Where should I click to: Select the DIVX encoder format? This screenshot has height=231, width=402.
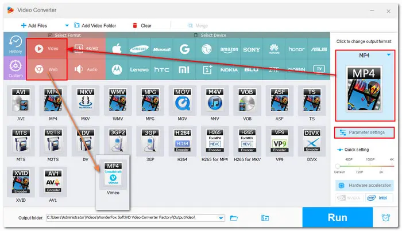tap(311, 141)
